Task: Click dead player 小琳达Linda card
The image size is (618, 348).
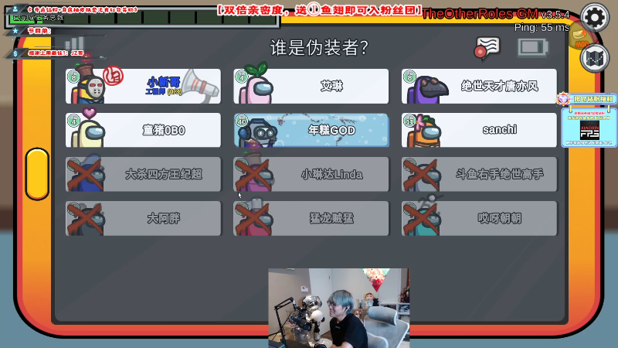Action: pos(311,175)
